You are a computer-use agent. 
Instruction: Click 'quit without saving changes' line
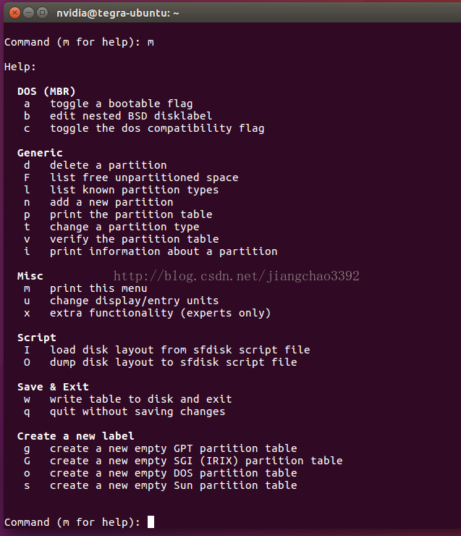point(124,411)
